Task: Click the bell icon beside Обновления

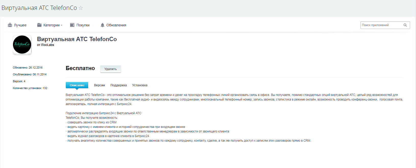Action: 102,25
